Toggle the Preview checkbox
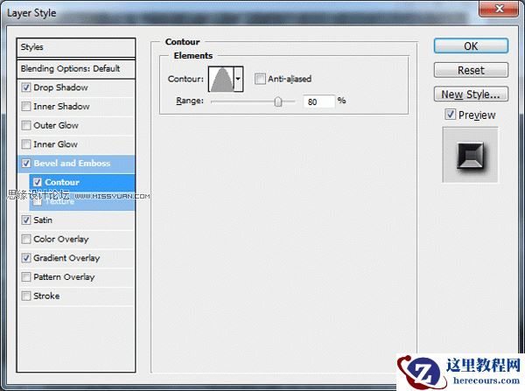The width and height of the screenshot is (525, 391). click(451, 115)
